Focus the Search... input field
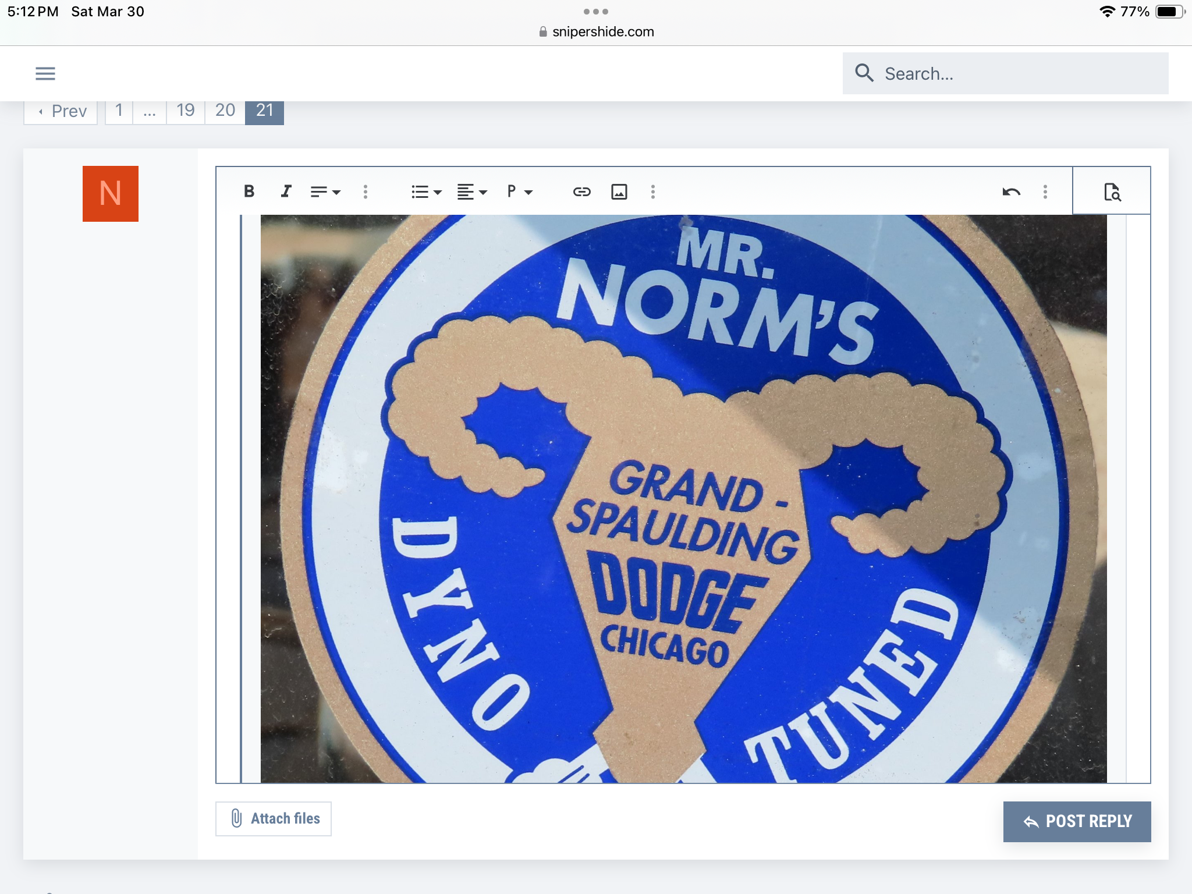 click(1005, 73)
